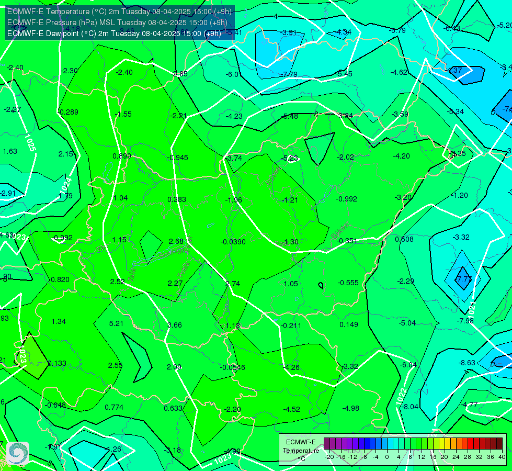Click the dew point value '1.18'
512x471 pixels.
(233, 326)
